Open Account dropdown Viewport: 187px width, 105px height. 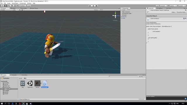164,6
